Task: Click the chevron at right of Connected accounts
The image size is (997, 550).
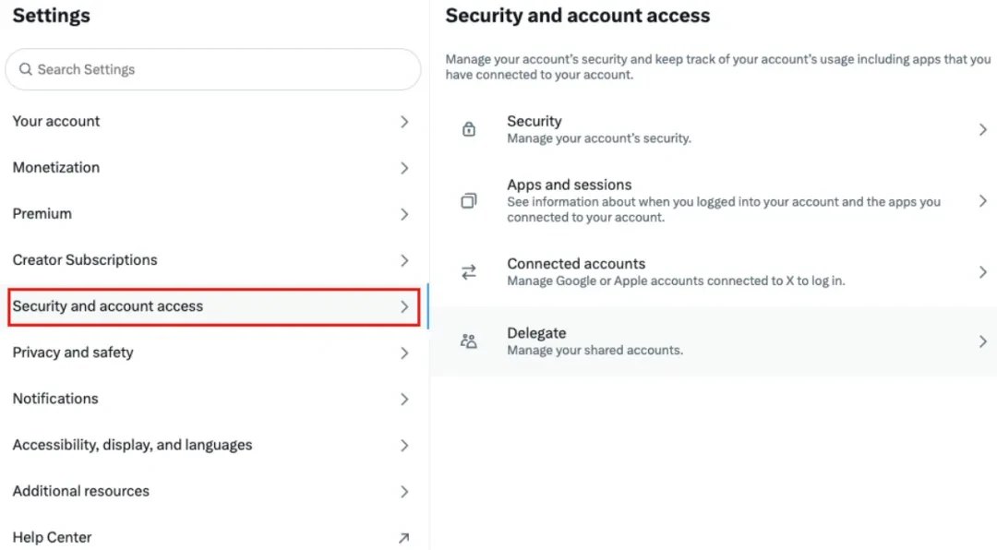Action: click(982, 272)
